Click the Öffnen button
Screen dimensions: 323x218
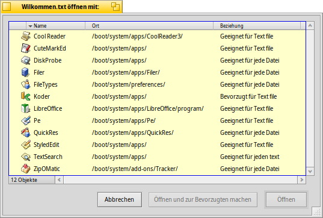[x=286, y=200]
